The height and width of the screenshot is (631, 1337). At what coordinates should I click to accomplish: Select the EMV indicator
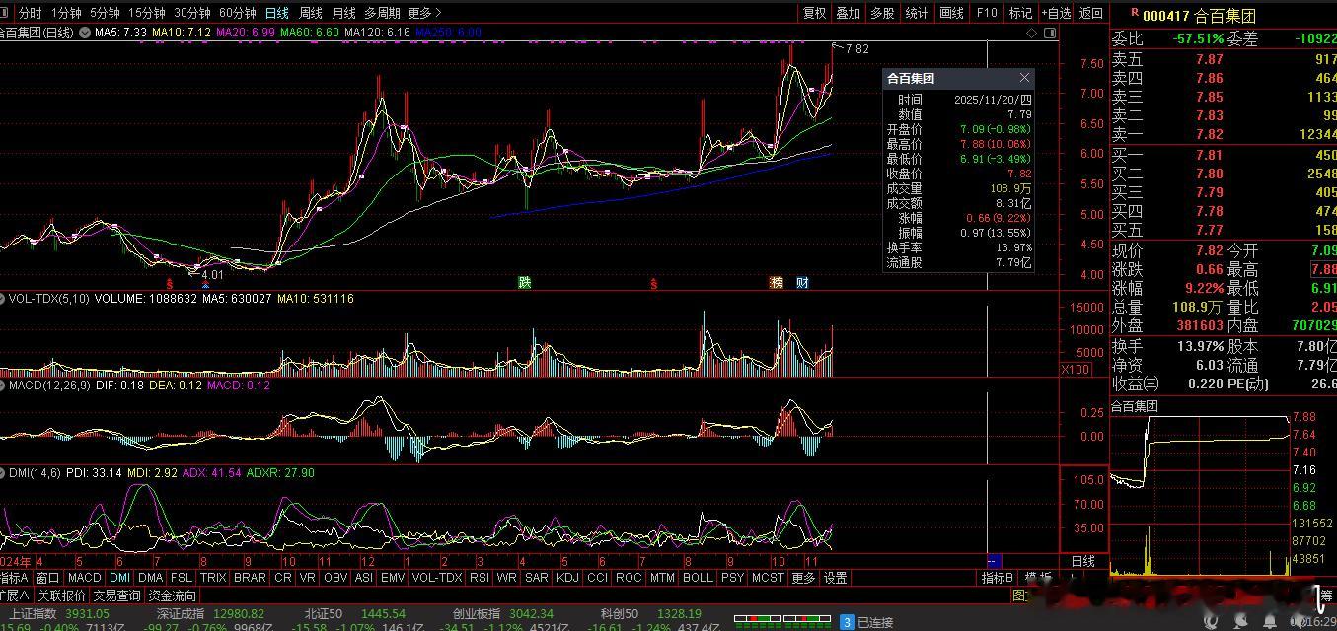(x=393, y=578)
